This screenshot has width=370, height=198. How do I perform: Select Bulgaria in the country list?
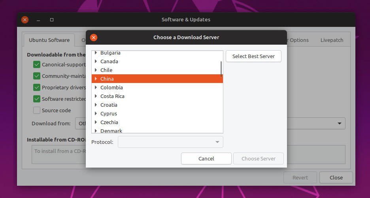(x=157, y=53)
